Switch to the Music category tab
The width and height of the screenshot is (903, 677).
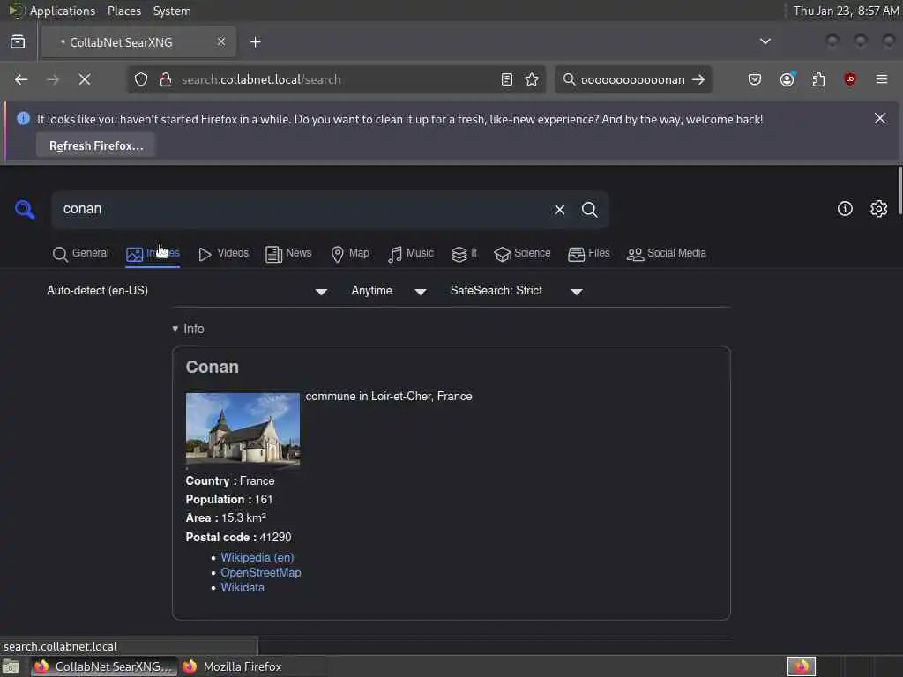411,253
